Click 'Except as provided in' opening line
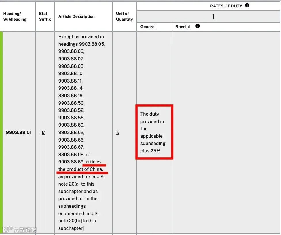 81,37
